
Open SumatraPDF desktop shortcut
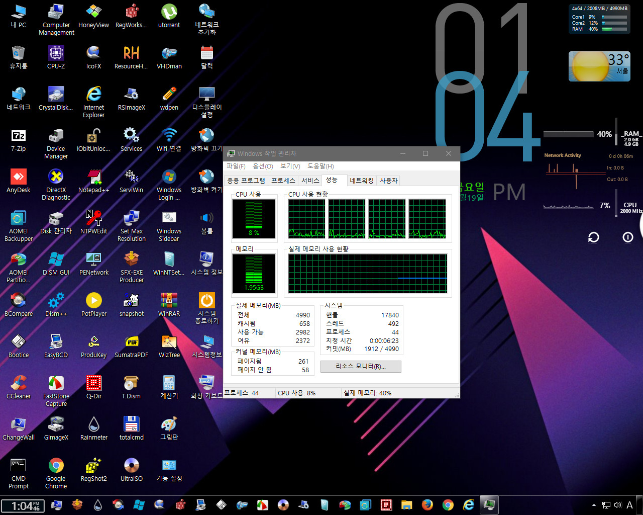pyautogui.click(x=131, y=346)
